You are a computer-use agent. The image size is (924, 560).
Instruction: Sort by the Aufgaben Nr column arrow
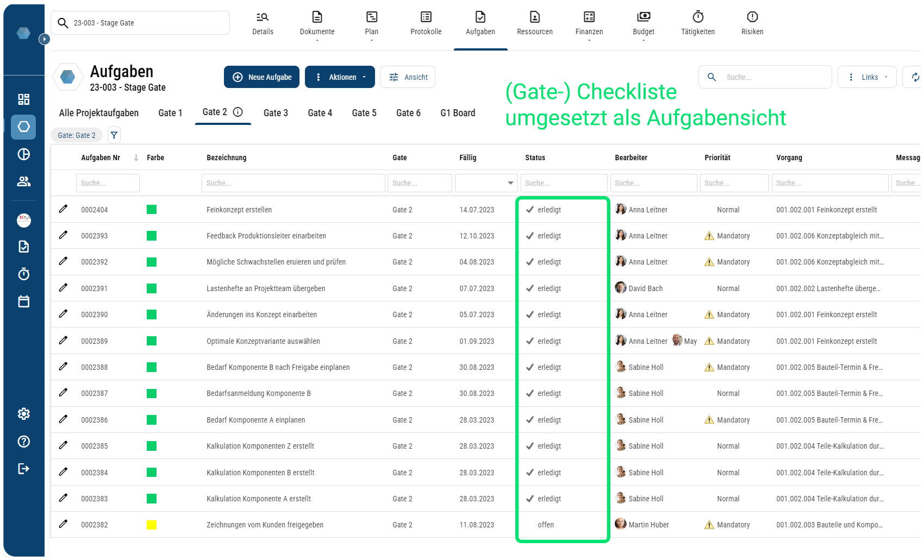136,158
